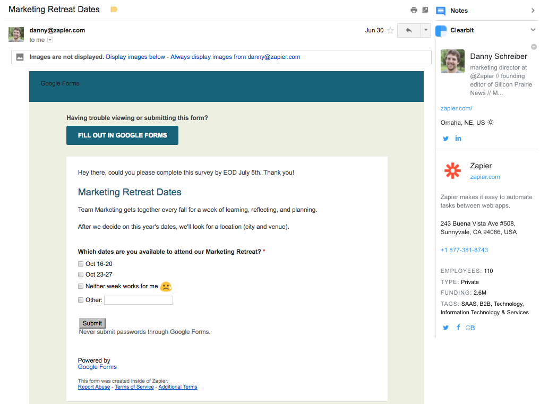Image resolution: width=540 pixels, height=404 pixels.
Task: Click the TYPE: Private entry
Action: (459, 282)
